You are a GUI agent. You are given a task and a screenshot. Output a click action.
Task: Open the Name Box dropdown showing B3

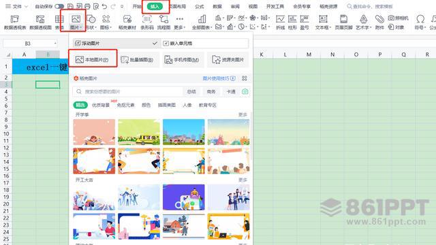click(x=55, y=44)
